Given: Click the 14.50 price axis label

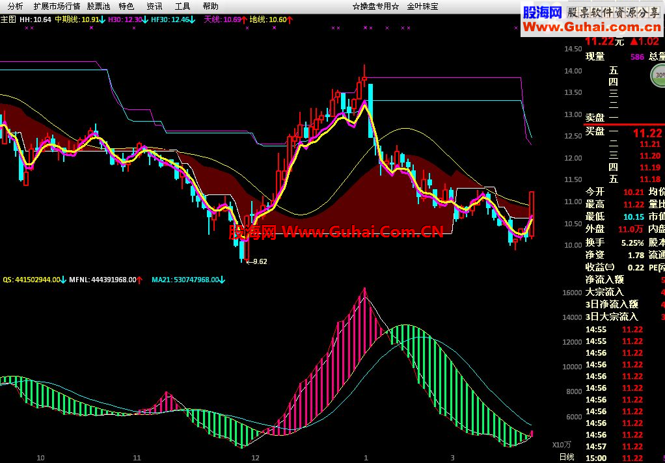Looking at the screenshot, I should (573, 49).
